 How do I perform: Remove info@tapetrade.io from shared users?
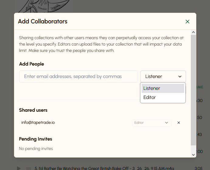click(178, 123)
